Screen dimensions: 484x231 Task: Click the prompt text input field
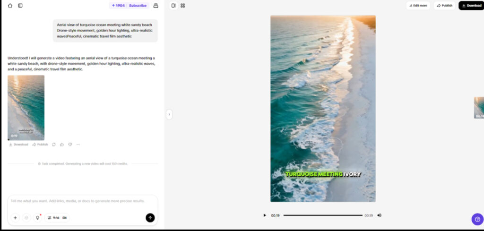tap(83, 201)
